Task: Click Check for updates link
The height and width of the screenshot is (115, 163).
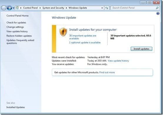Action: point(16,23)
